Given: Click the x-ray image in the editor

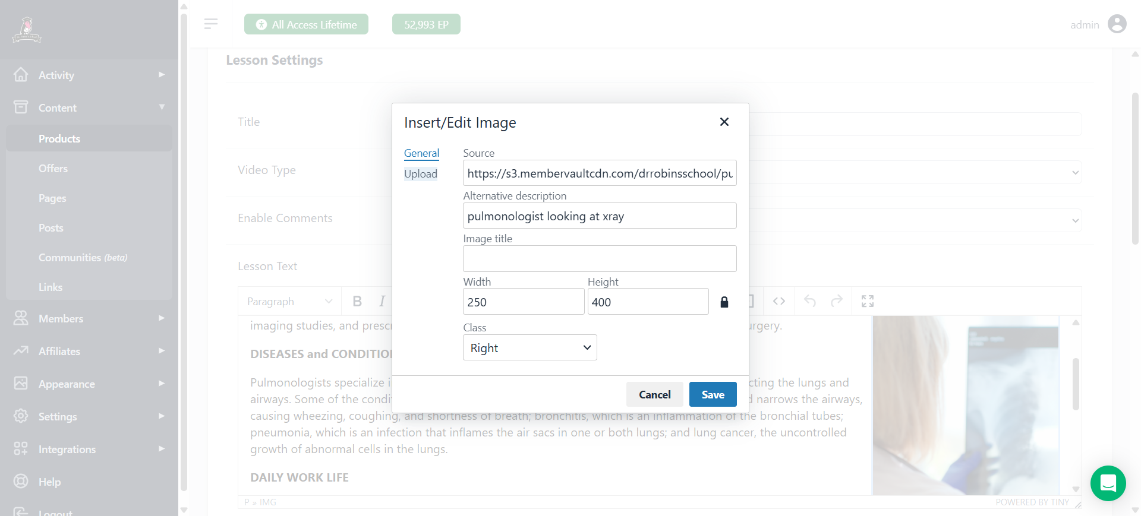Looking at the screenshot, I should 966,405.
